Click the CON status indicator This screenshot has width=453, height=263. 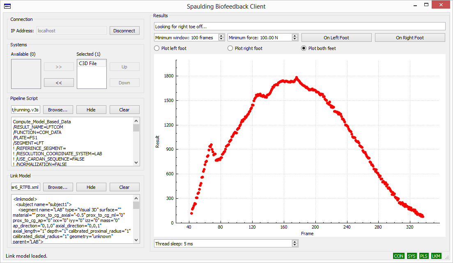click(x=398, y=256)
